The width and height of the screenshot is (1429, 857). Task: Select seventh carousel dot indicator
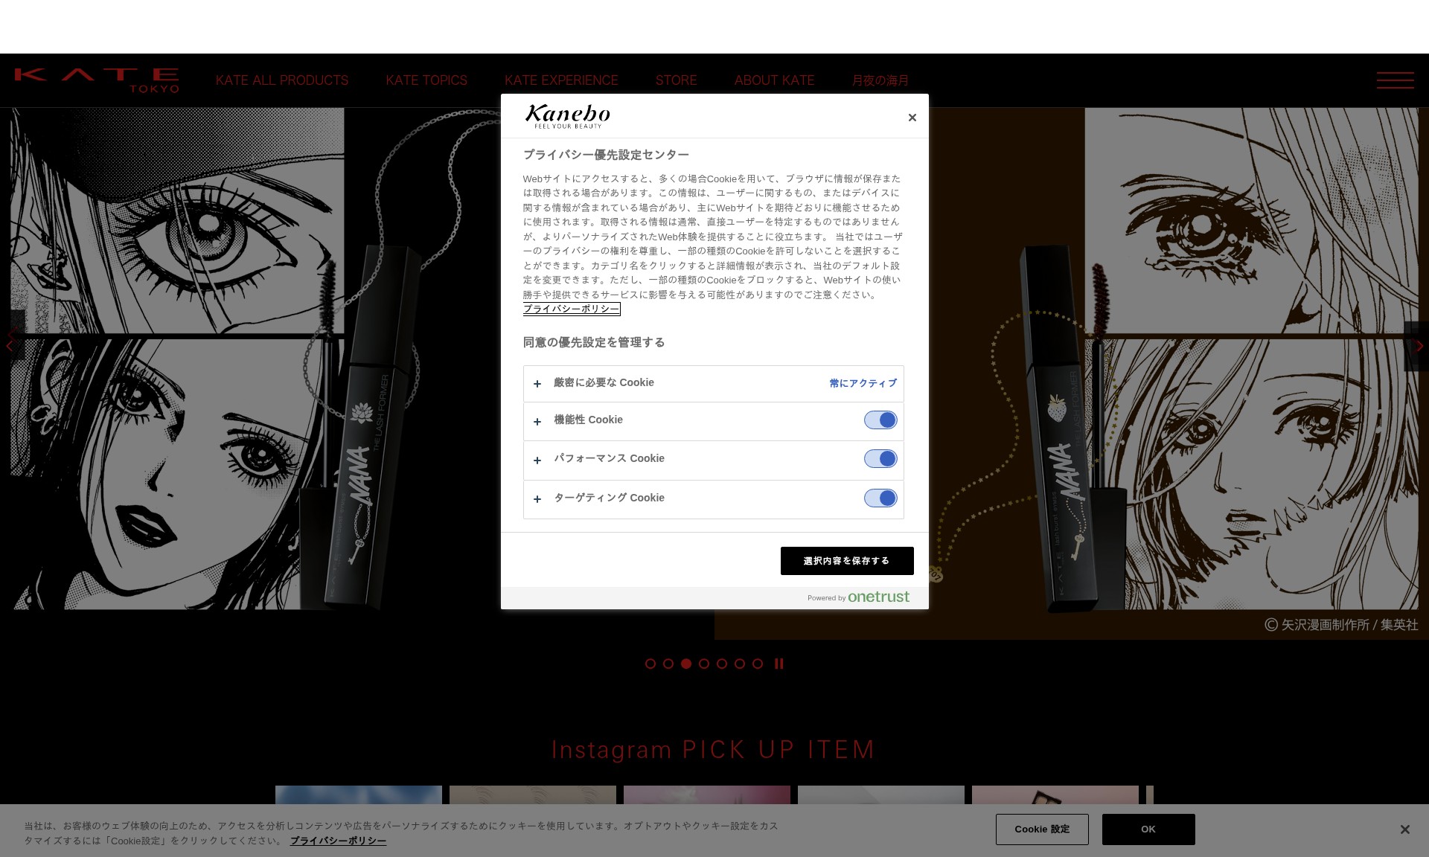pos(758,664)
